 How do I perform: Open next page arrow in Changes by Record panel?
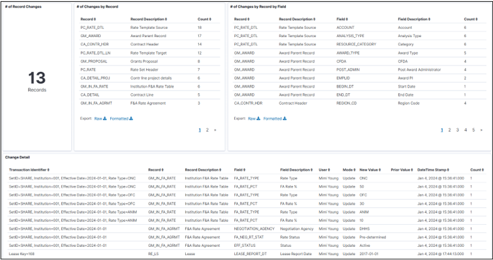click(215, 130)
